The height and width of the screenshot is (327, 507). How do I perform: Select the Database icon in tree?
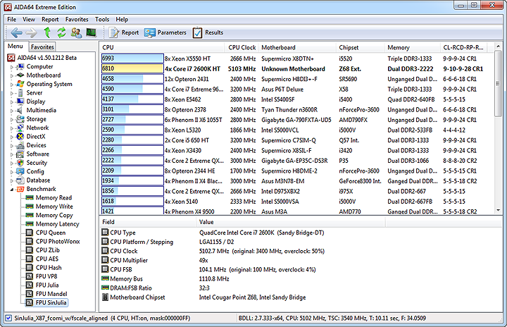(20, 180)
